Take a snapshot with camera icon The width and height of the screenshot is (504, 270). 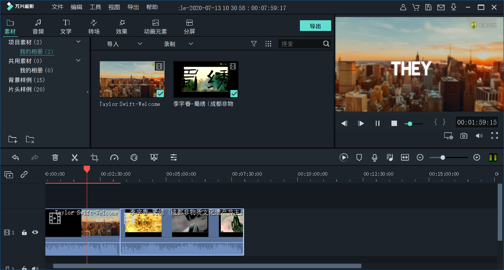pyautogui.click(x=464, y=136)
